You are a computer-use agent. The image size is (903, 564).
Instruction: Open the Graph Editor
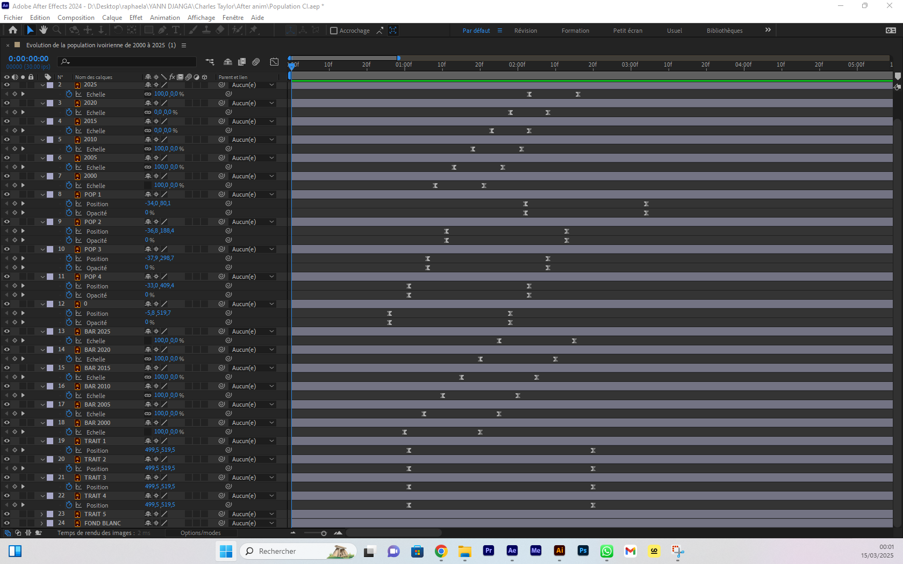274,62
